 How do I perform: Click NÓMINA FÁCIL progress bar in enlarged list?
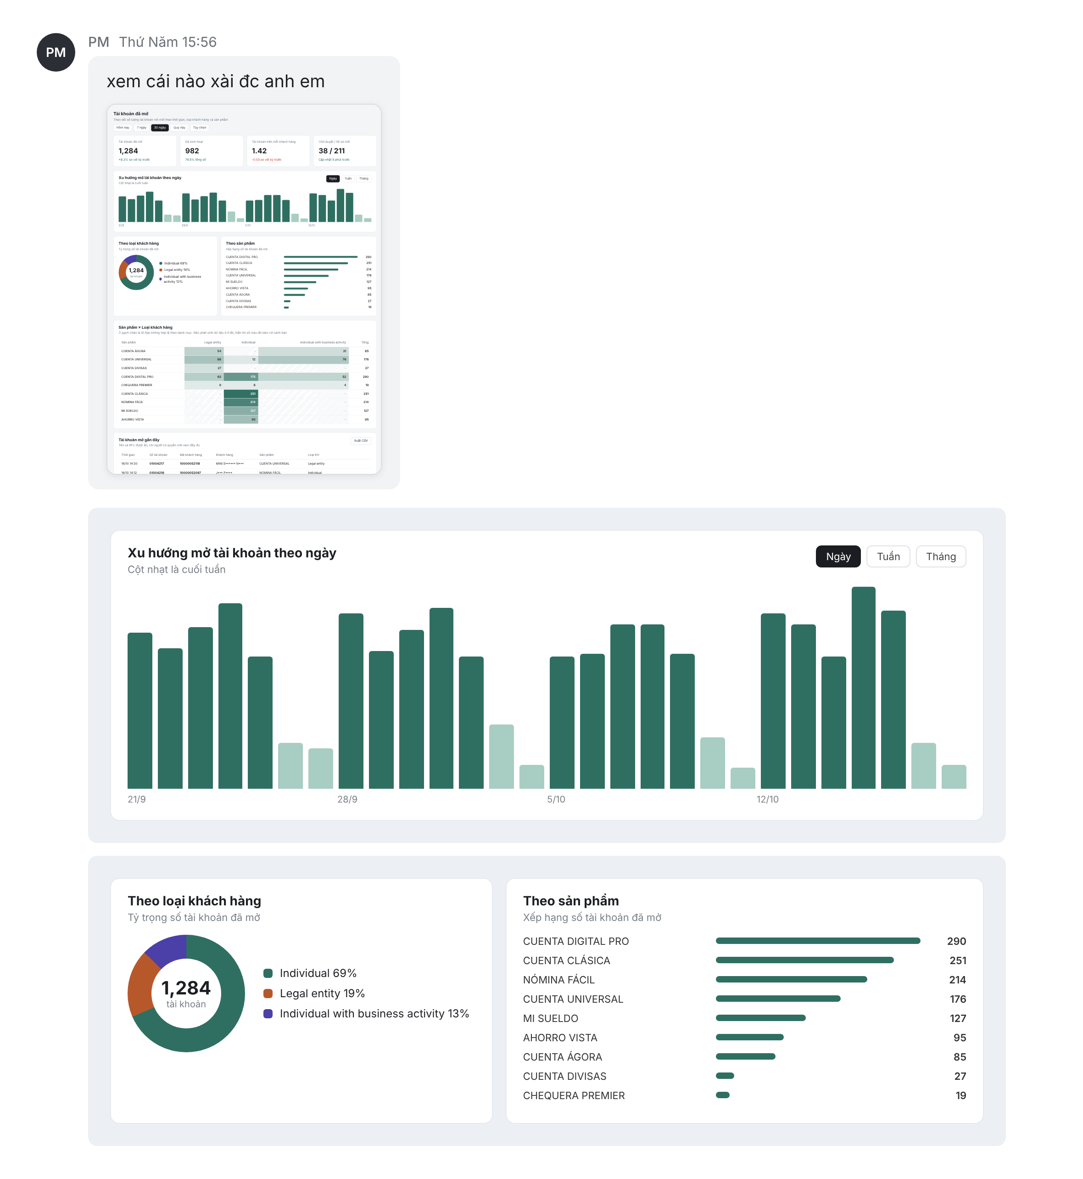(x=791, y=979)
